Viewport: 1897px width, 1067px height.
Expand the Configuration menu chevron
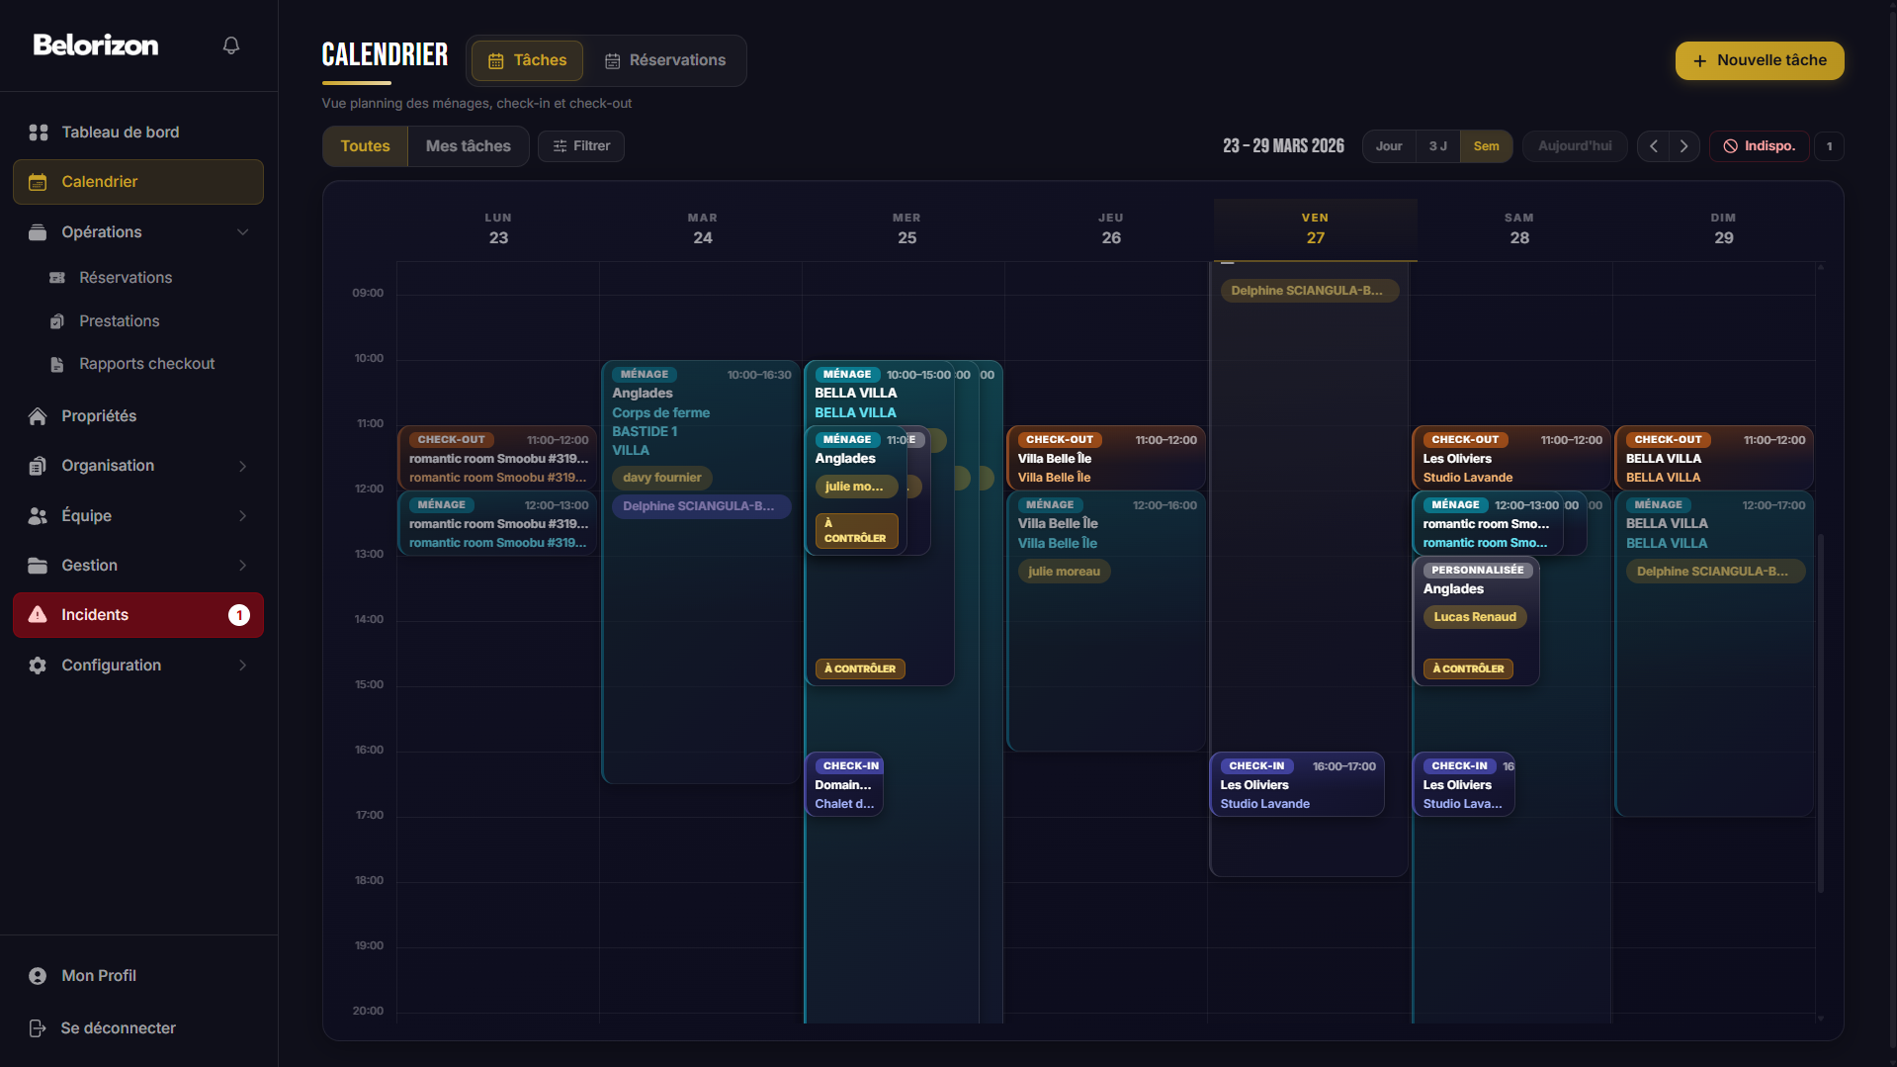pos(242,666)
